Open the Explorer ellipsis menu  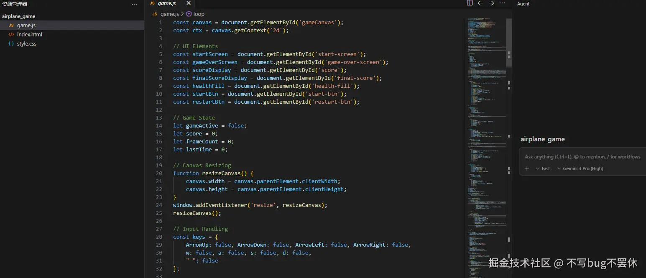coord(135,4)
